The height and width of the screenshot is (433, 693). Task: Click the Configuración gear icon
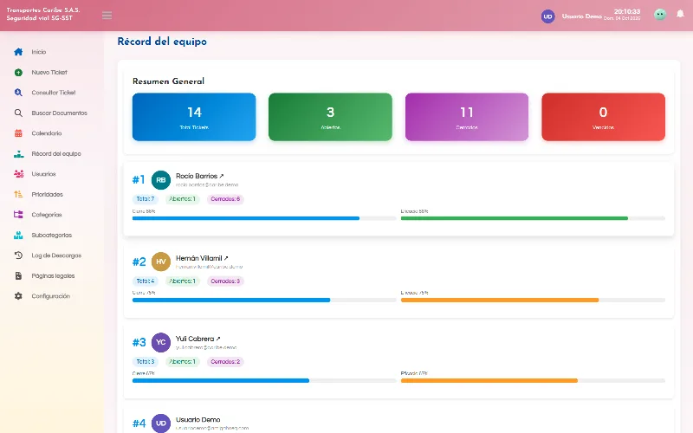(x=18, y=295)
